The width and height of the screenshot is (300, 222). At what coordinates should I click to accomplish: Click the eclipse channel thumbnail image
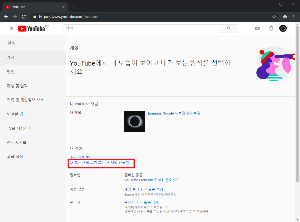(135, 121)
